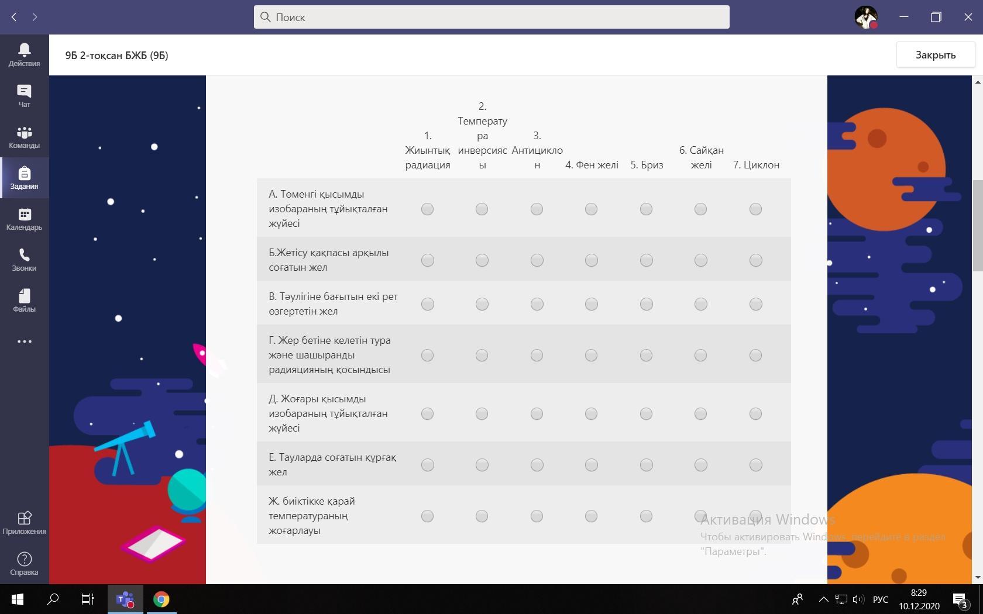Select 2. Температура инверсиясы for row Ж
This screenshot has height=614, width=983.
point(482,516)
